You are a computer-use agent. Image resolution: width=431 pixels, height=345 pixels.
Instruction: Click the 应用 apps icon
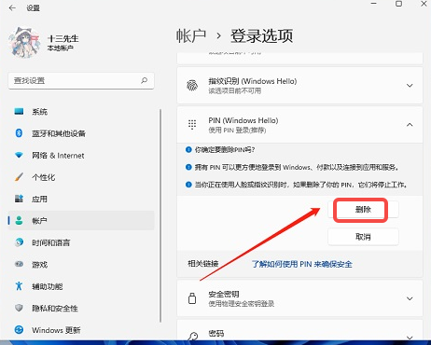[x=19, y=199]
